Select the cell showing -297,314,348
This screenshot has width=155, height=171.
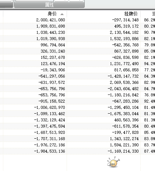(104, 20)
